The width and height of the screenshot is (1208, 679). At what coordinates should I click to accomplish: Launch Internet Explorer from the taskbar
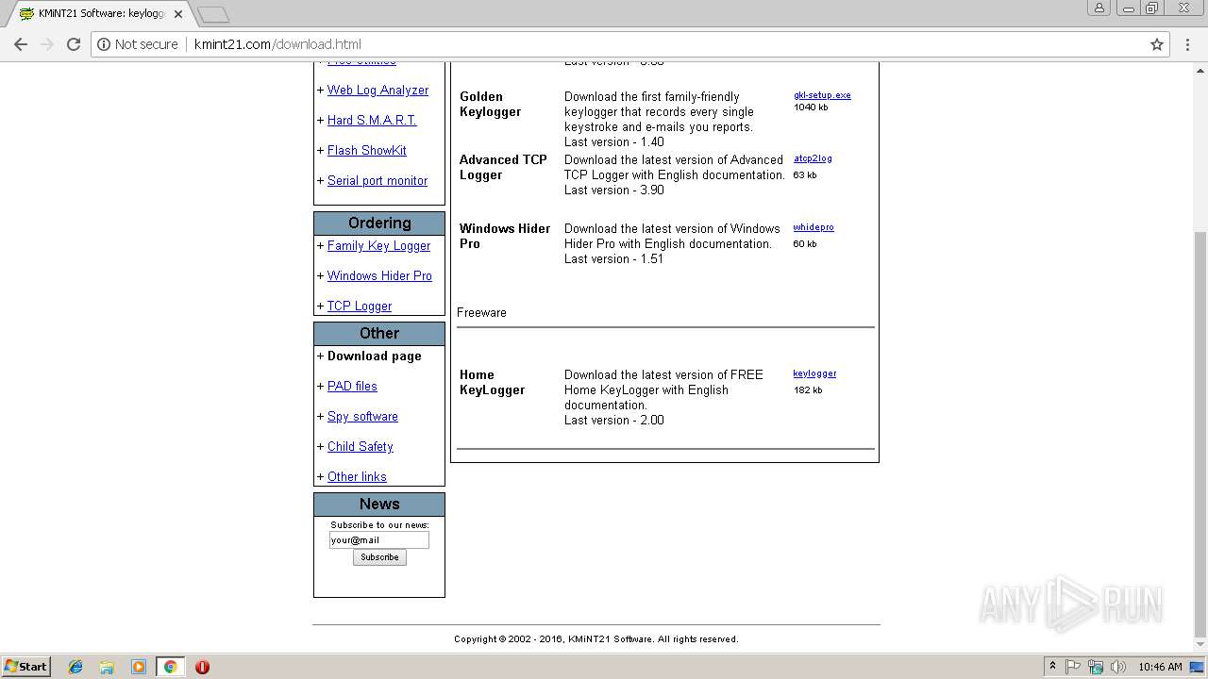click(x=75, y=667)
